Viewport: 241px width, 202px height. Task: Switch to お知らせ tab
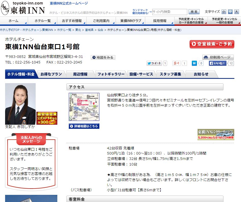coord(201,74)
